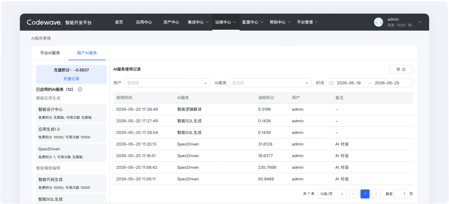Click the info icon beside 已启用的AI服务
Image resolution: width=449 pixels, height=204 pixels.
[x=80, y=90]
